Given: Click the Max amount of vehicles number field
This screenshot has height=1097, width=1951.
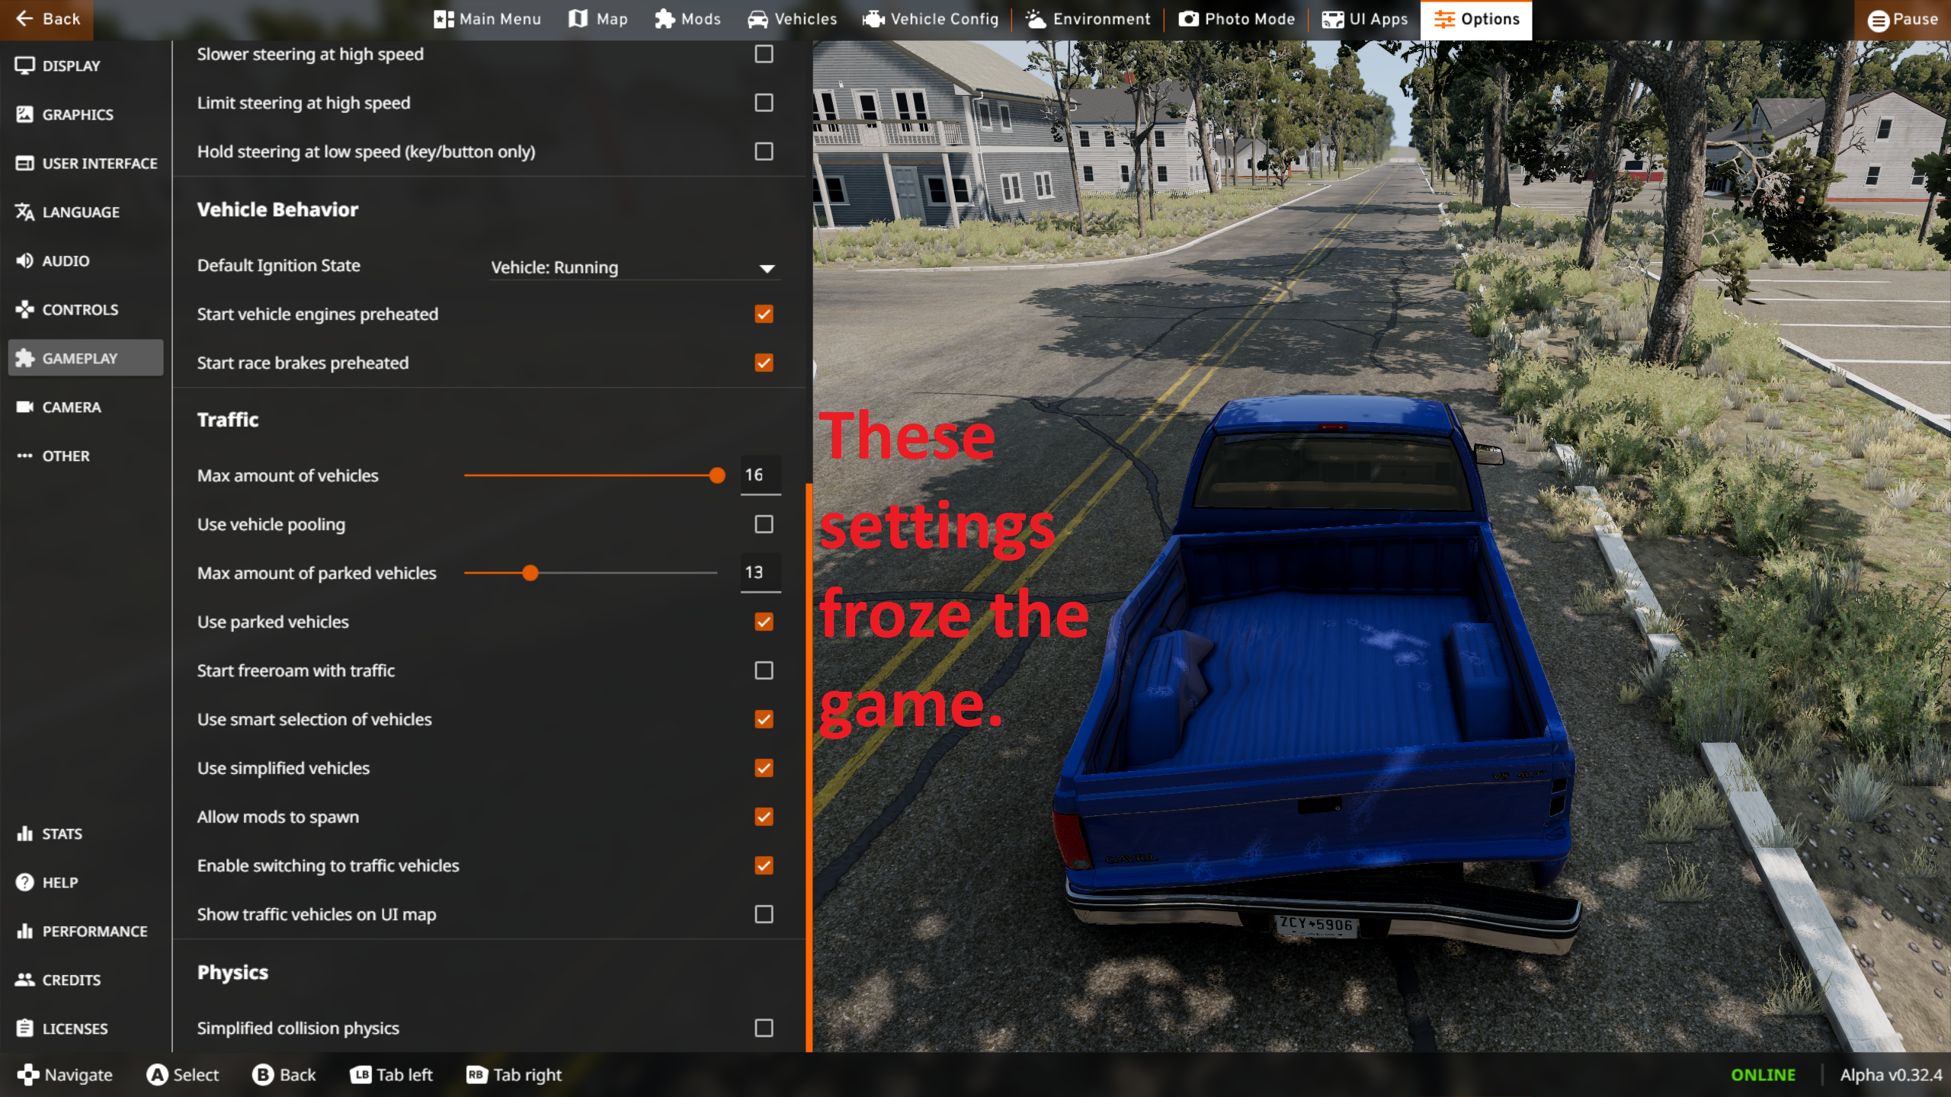Looking at the screenshot, I should click(x=760, y=475).
